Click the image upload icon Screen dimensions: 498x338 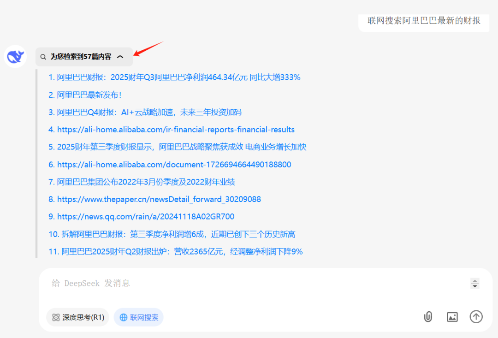click(452, 317)
